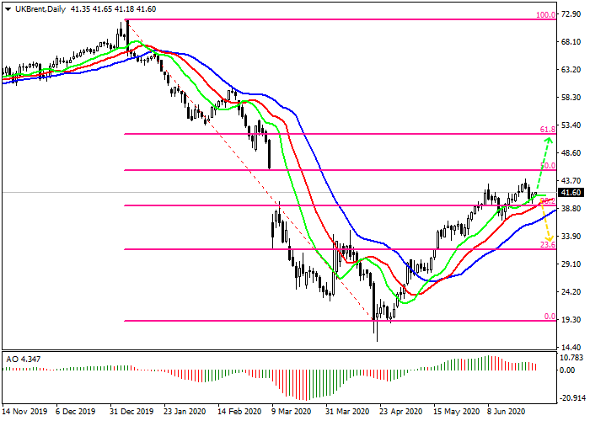Select the 100.0 Fibonacci level label

(545, 15)
